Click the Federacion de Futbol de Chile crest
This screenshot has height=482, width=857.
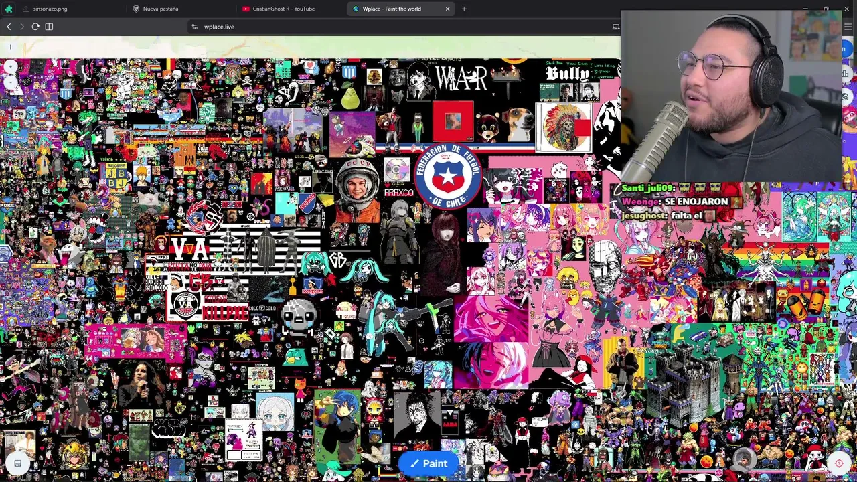(x=448, y=176)
